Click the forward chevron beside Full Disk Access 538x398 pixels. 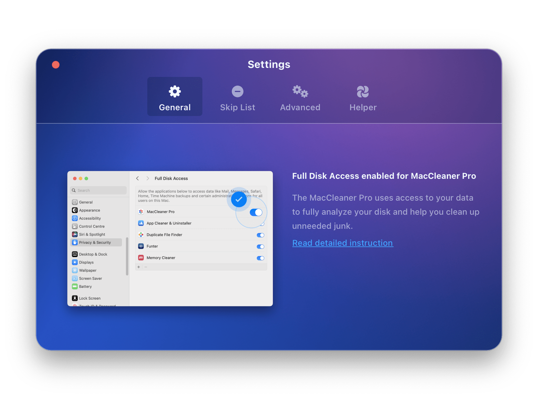[148, 178]
